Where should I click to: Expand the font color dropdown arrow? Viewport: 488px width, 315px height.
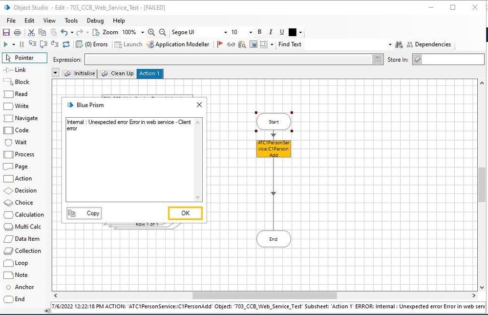coord(300,32)
